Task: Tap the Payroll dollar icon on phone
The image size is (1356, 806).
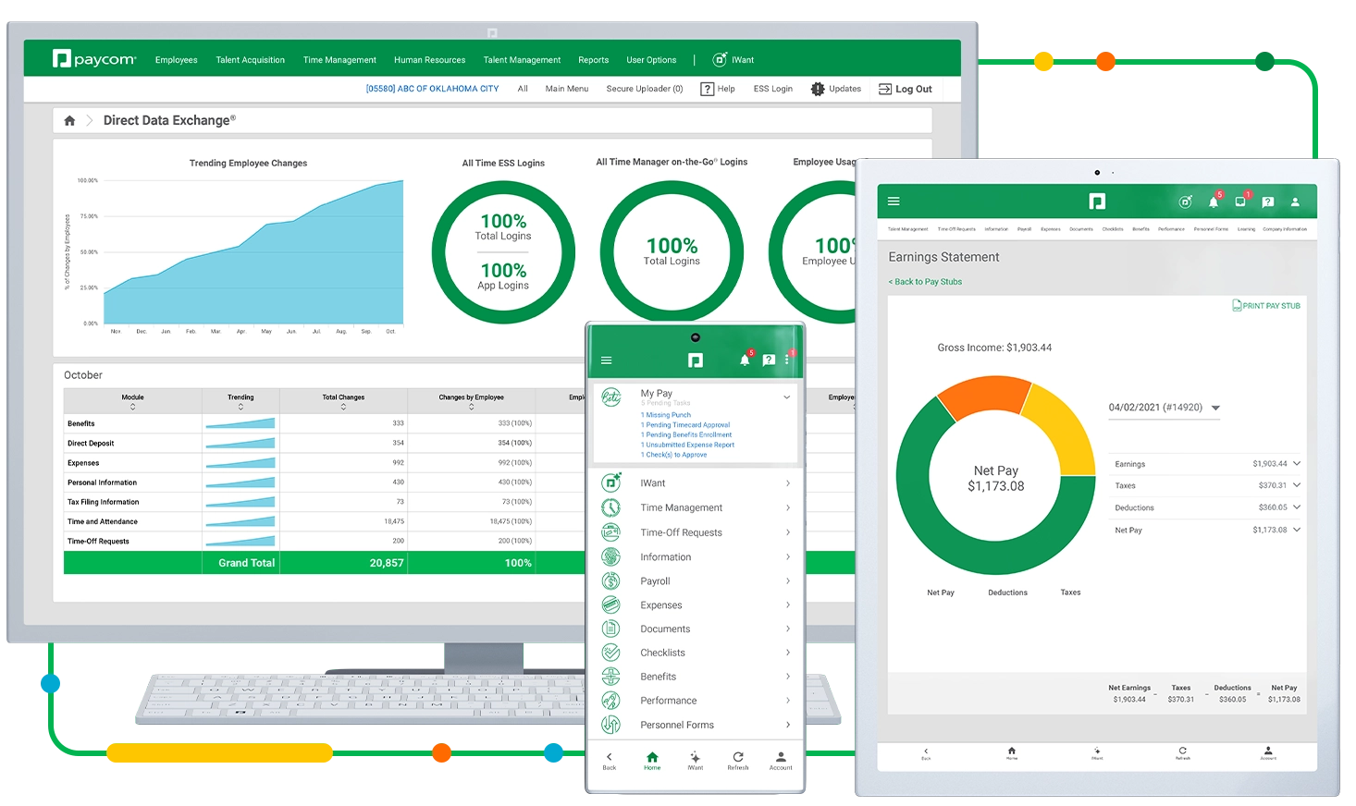Action: [x=611, y=580]
